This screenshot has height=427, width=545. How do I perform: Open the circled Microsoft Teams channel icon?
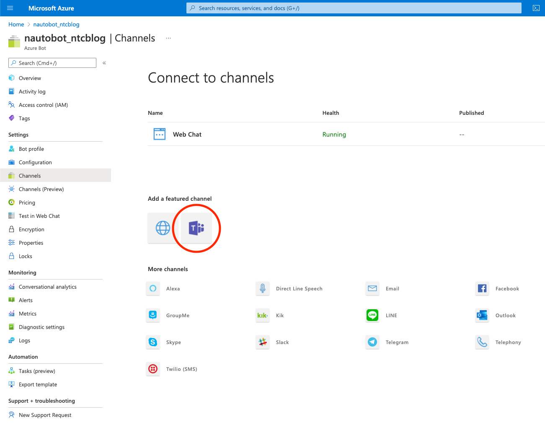196,228
